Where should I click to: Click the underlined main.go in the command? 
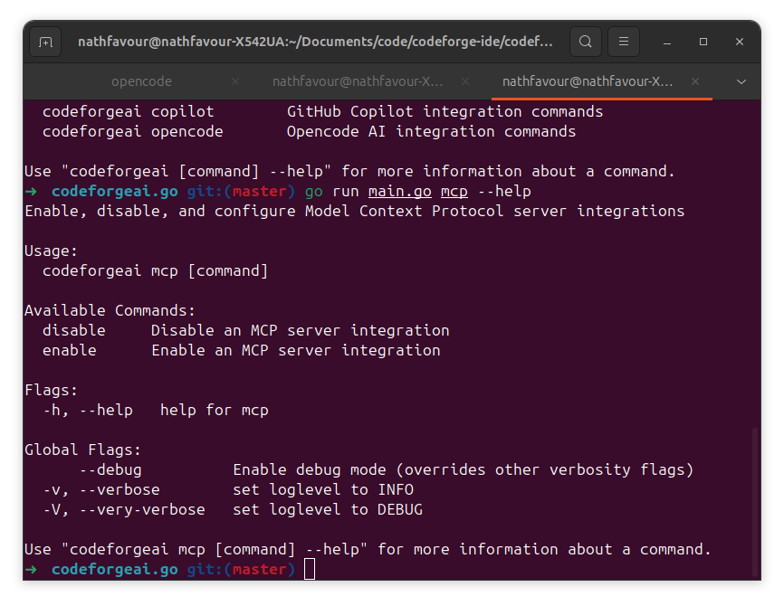(400, 192)
